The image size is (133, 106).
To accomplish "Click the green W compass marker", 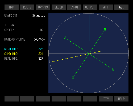I will click(x=65, y=38).
